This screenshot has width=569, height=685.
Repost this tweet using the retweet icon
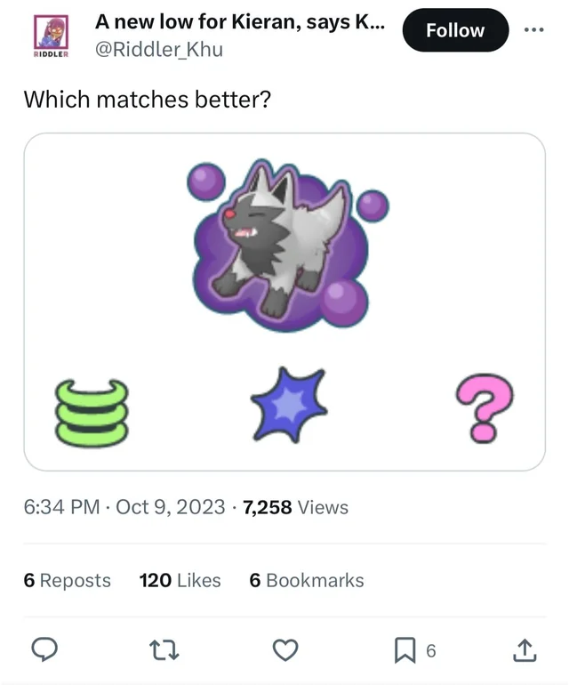(164, 651)
